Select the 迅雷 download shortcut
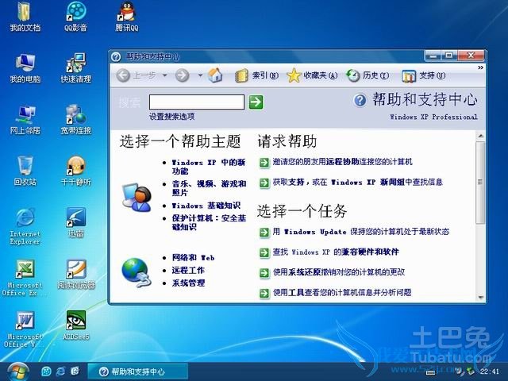This screenshot has width=508, height=381. pyautogui.click(x=76, y=223)
